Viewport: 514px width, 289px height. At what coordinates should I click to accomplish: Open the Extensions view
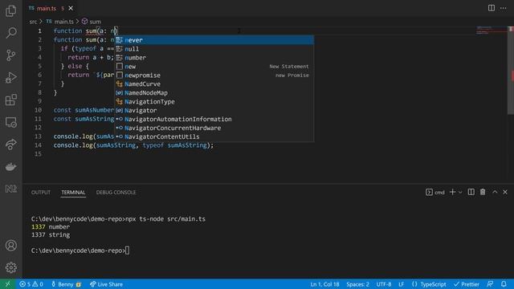tap(10, 100)
